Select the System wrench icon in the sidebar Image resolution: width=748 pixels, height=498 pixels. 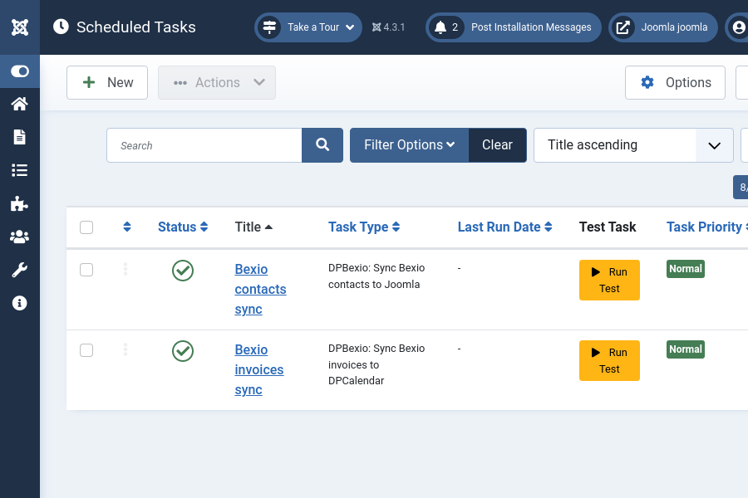pyautogui.click(x=20, y=270)
